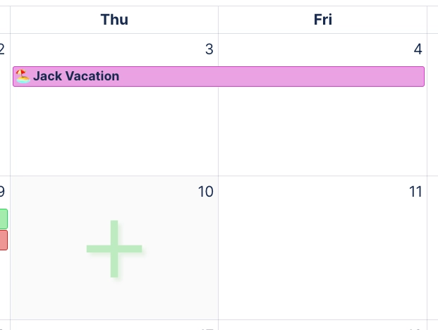The height and width of the screenshot is (330, 438).
Task: Open the Jack Vacation event title
Action: point(76,76)
